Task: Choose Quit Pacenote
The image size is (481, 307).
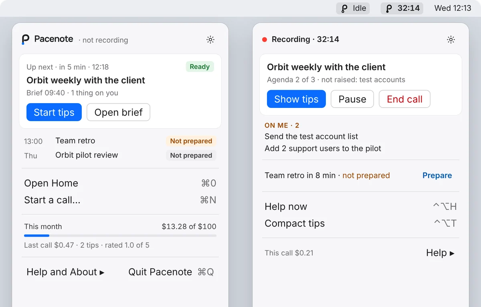Action: click(x=171, y=272)
